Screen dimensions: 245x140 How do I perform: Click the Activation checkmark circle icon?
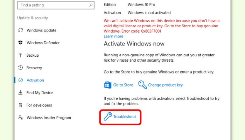click(x=20, y=80)
